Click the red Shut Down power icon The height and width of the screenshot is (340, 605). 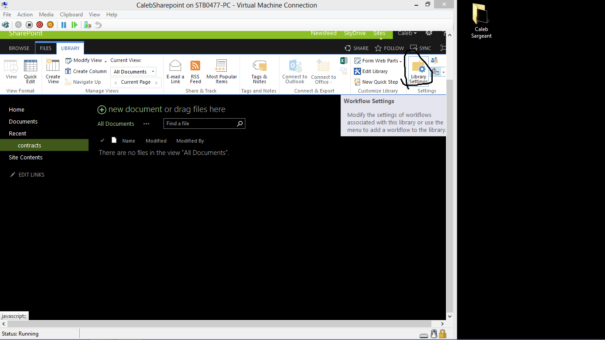coord(40,25)
